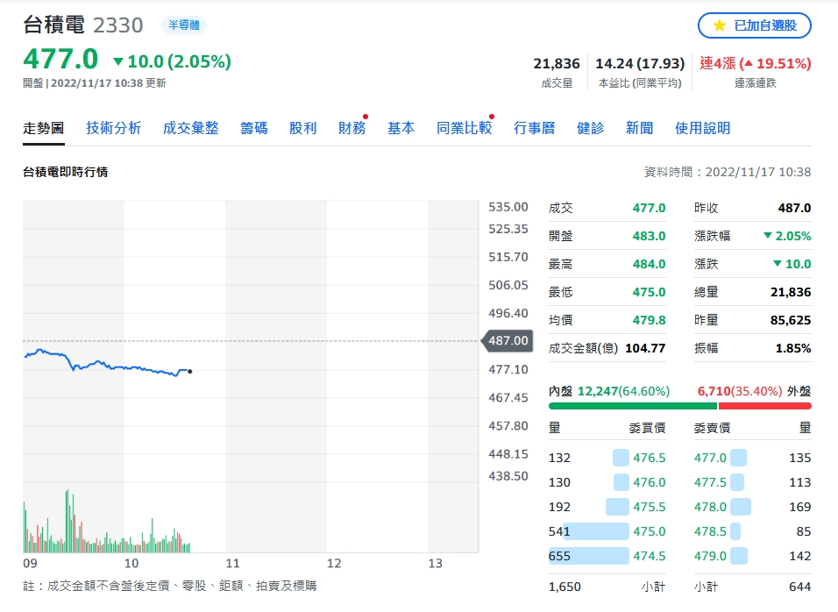Viewport: 838px width, 612px height.
Task: Click the 均價 479.8 value
Action: click(650, 320)
